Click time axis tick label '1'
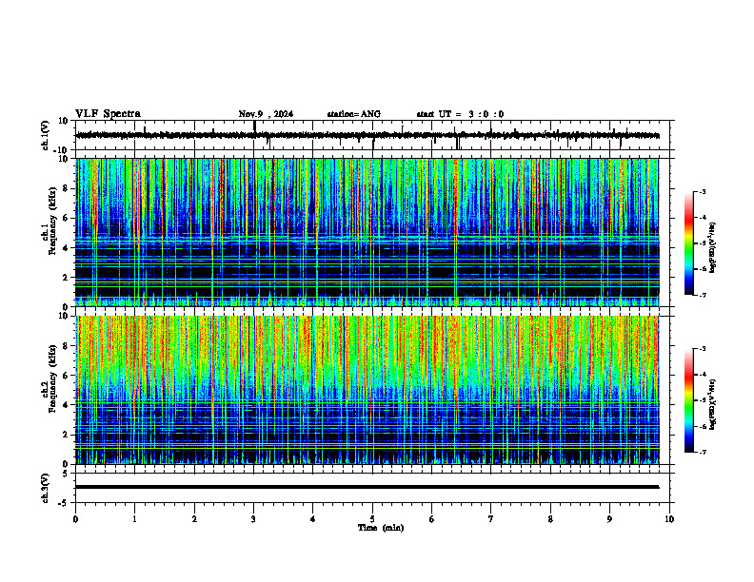The width and height of the screenshot is (754, 582). click(134, 519)
